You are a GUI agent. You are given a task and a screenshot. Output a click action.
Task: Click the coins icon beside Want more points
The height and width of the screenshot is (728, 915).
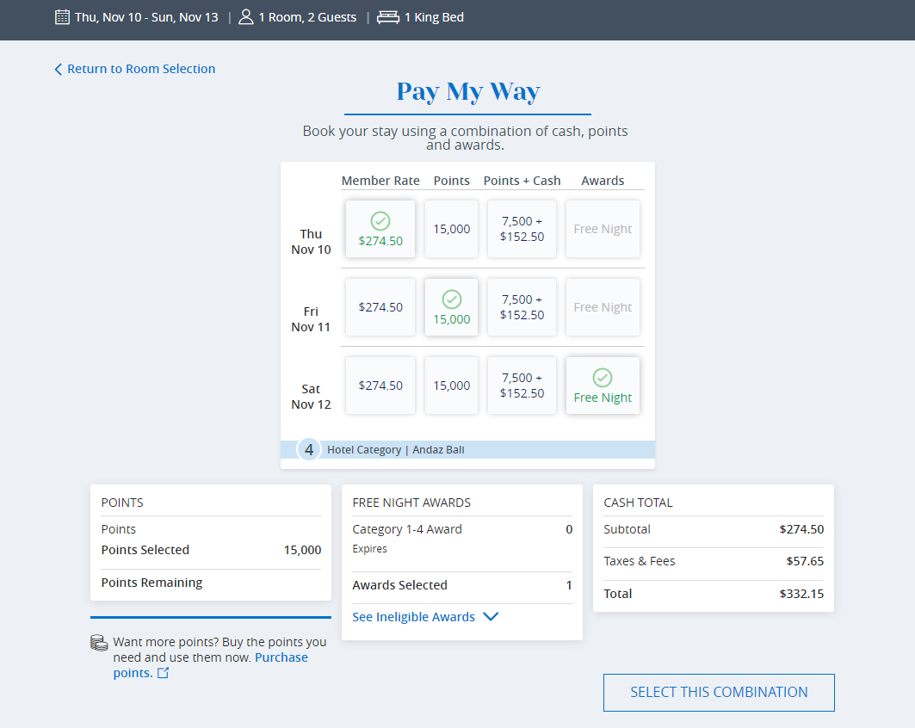99,643
